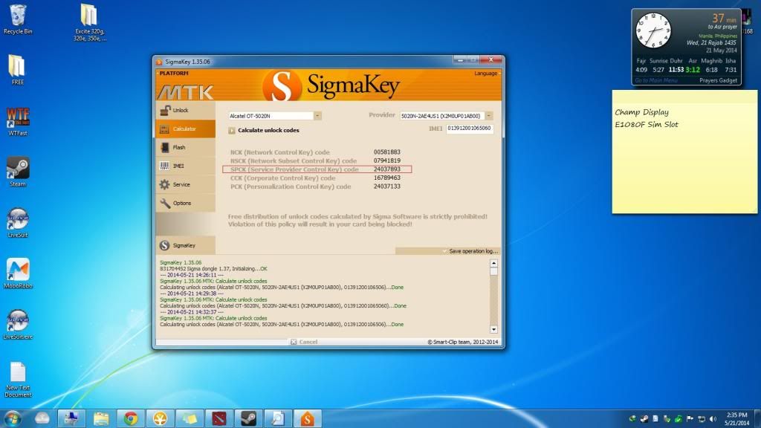Expand the Provider dropdown list
Screen dimensions: 761x428
(489, 116)
